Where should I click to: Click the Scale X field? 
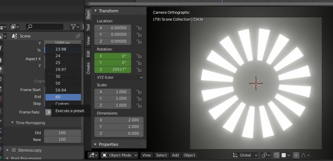click(112, 92)
